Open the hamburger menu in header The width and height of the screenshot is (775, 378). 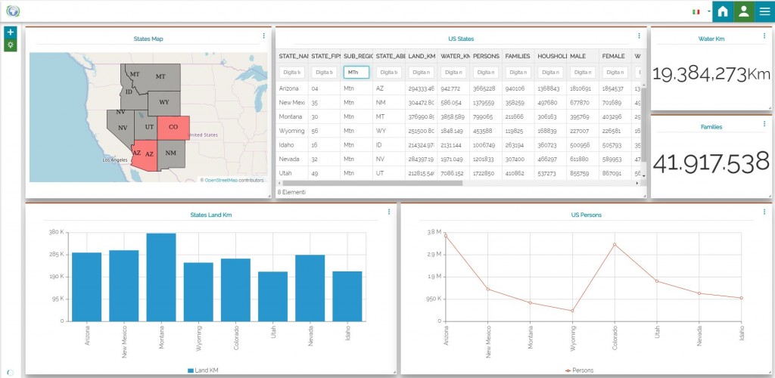pos(764,11)
